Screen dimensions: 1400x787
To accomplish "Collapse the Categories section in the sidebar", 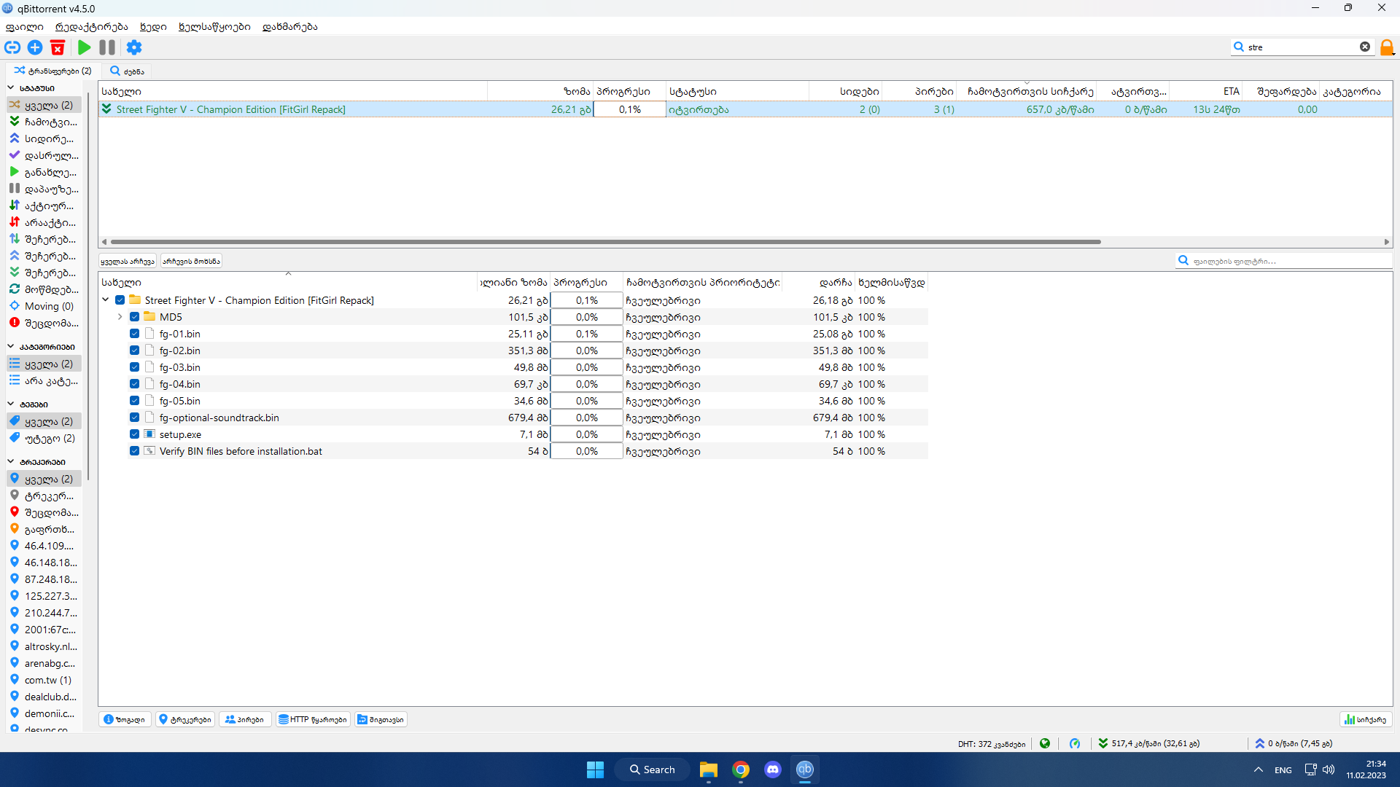I will pyautogui.click(x=11, y=346).
